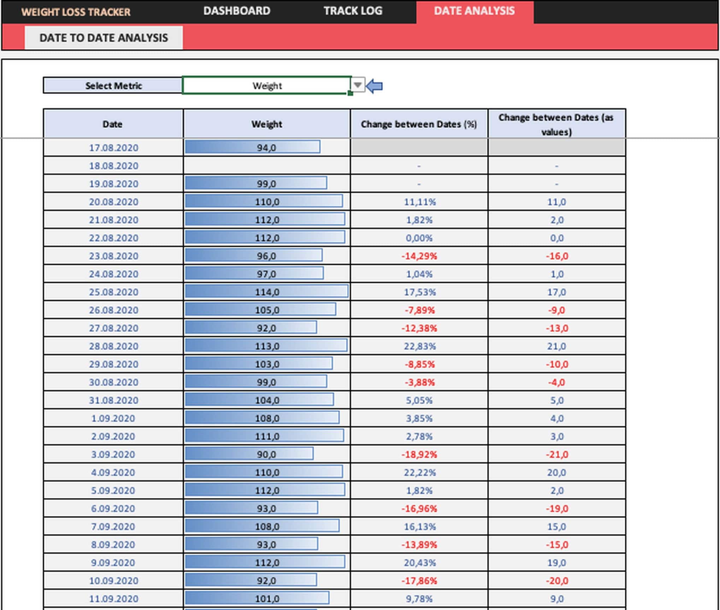Select weight cell 104,0
Screen dimensions: 720x610
point(267,400)
